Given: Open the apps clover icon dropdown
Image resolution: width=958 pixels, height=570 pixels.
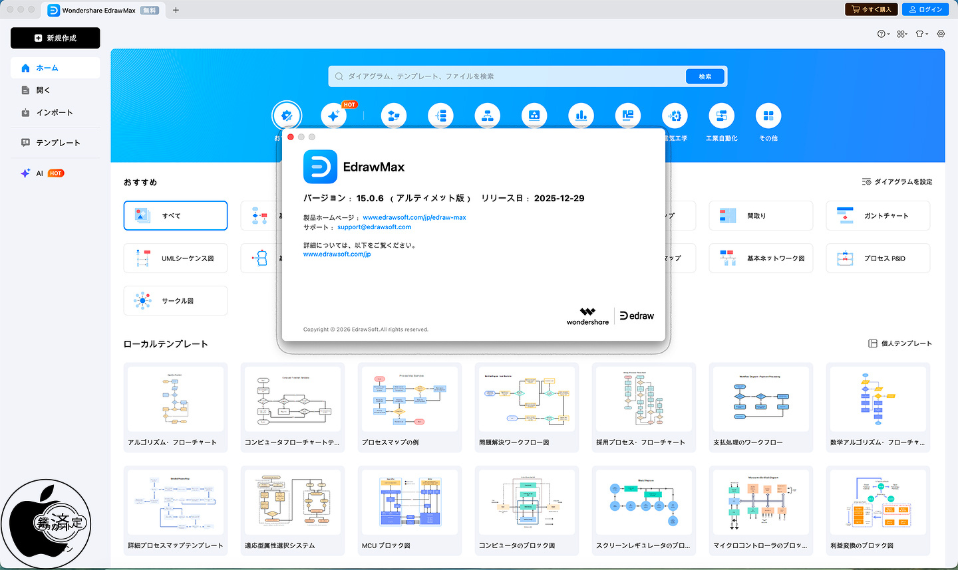Looking at the screenshot, I should tap(901, 34).
